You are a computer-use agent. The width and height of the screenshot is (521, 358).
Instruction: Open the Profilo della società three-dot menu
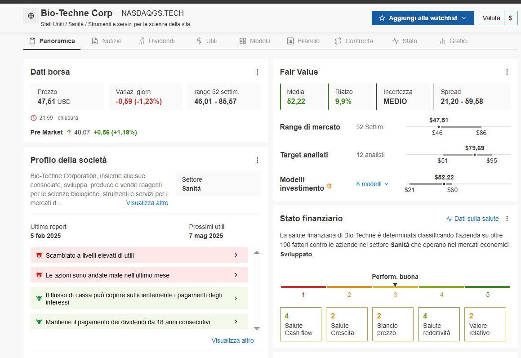[258, 160]
